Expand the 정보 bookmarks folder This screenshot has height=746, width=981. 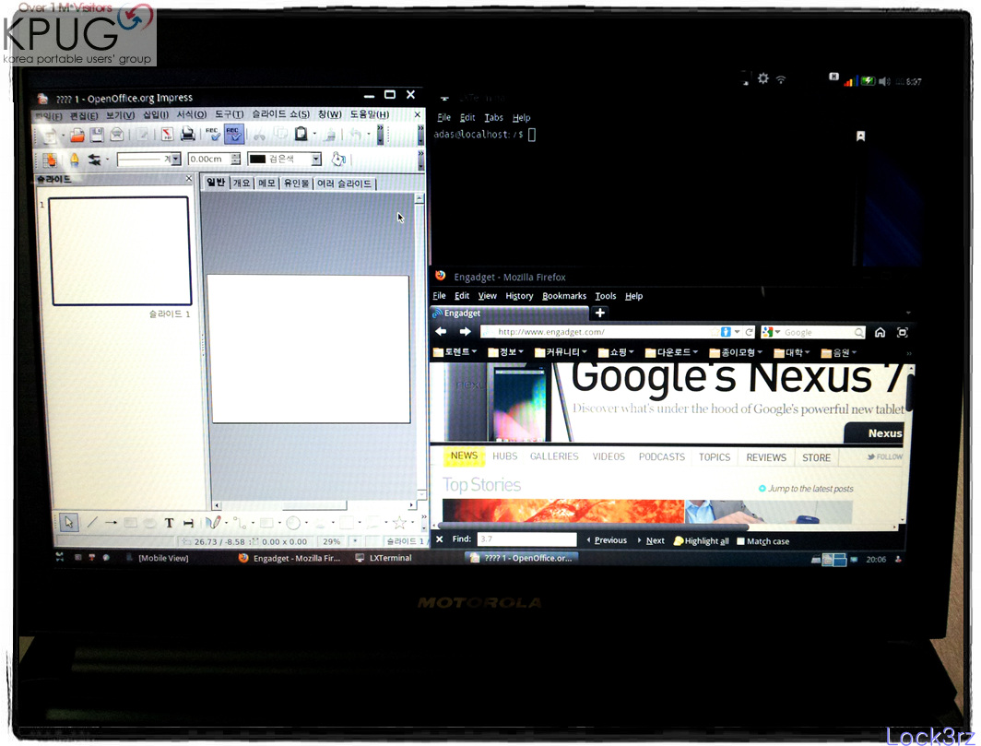tap(505, 352)
